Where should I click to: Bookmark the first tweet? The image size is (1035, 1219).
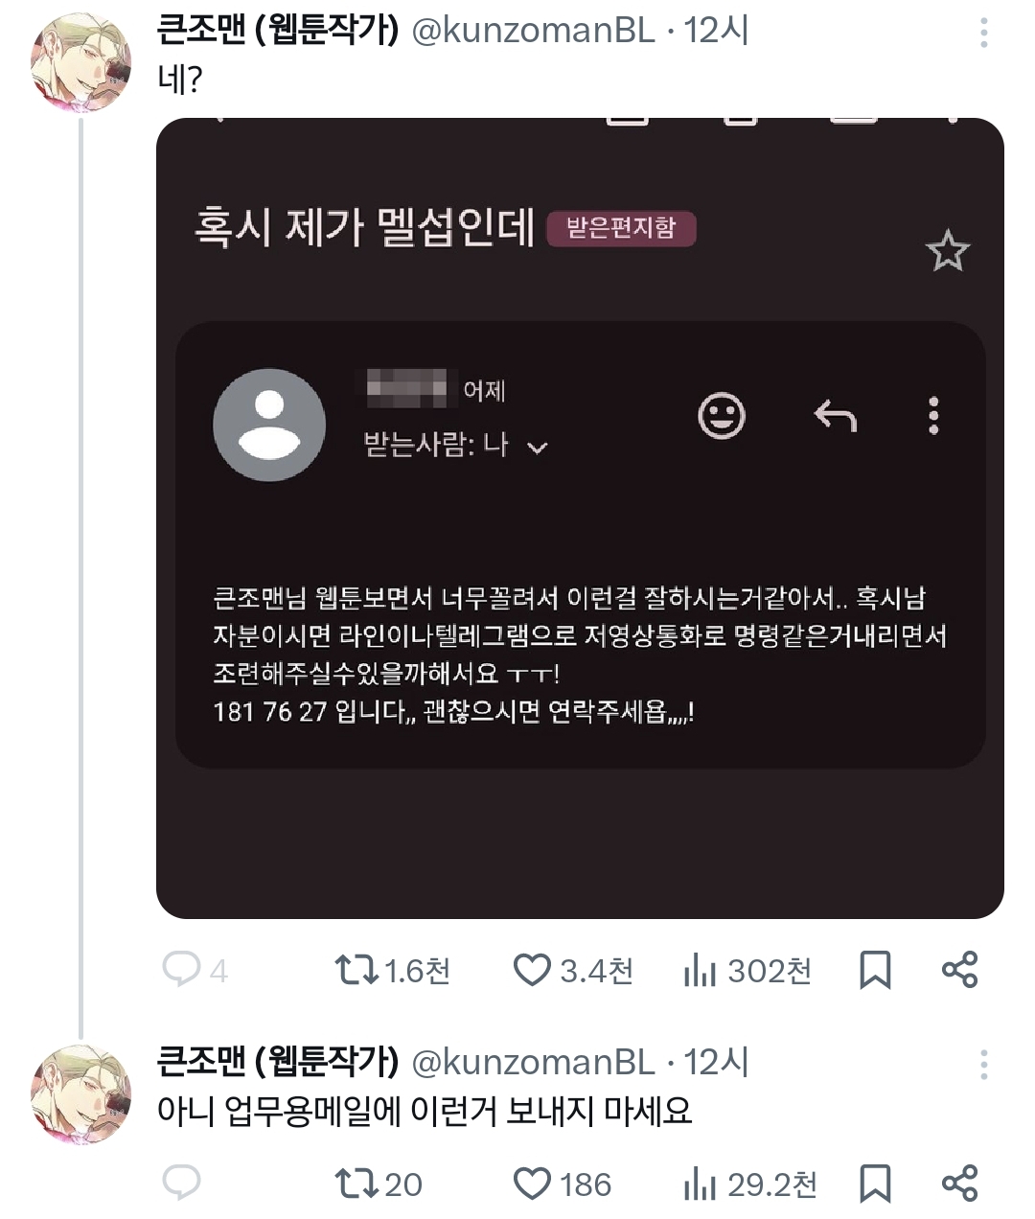(x=875, y=970)
